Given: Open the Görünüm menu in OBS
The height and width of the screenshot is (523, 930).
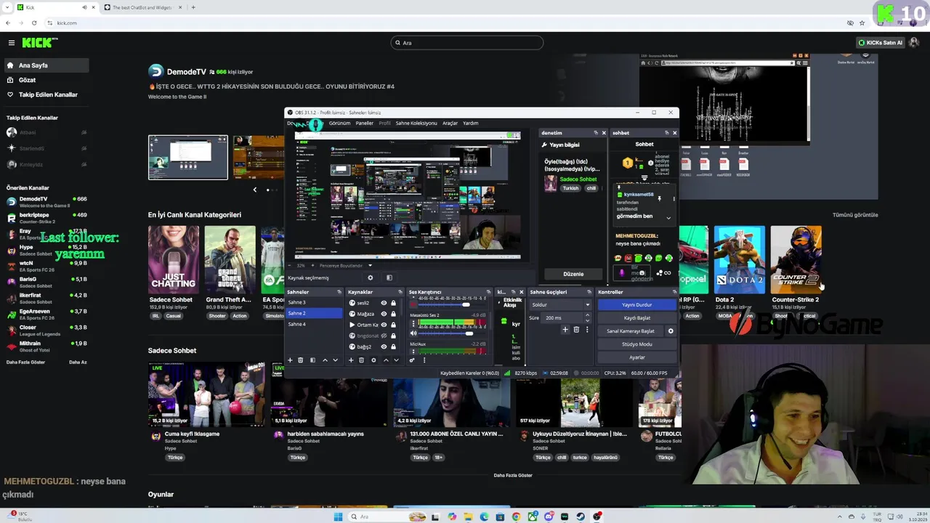Looking at the screenshot, I should [339, 123].
